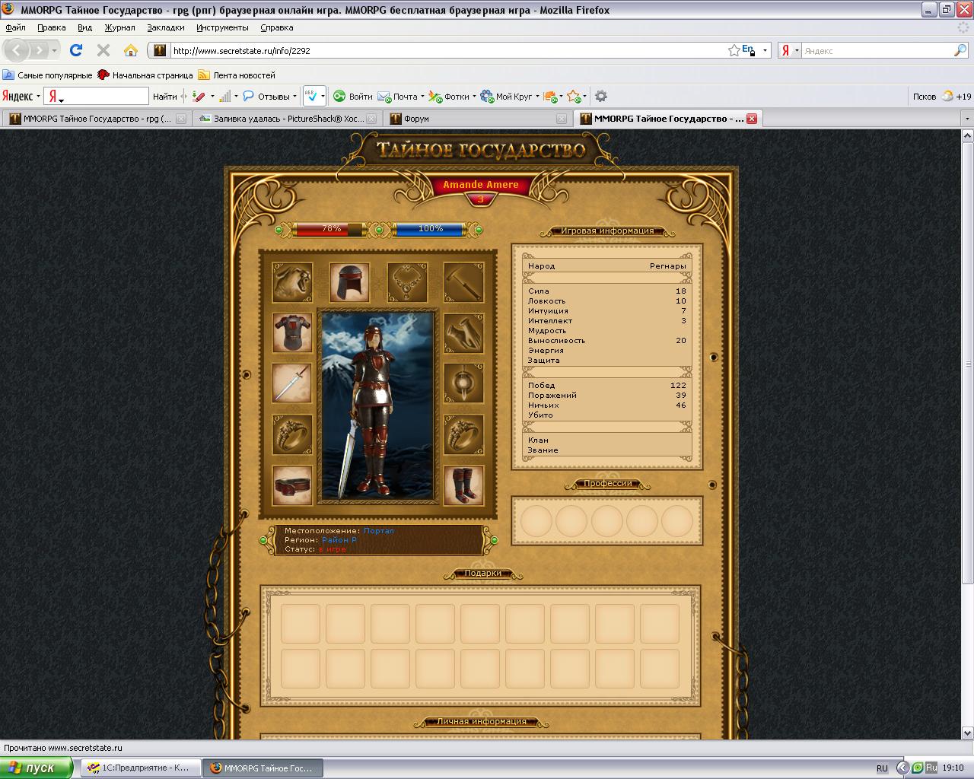
Task: Open the Правка menu
Action: click(x=51, y=27)
